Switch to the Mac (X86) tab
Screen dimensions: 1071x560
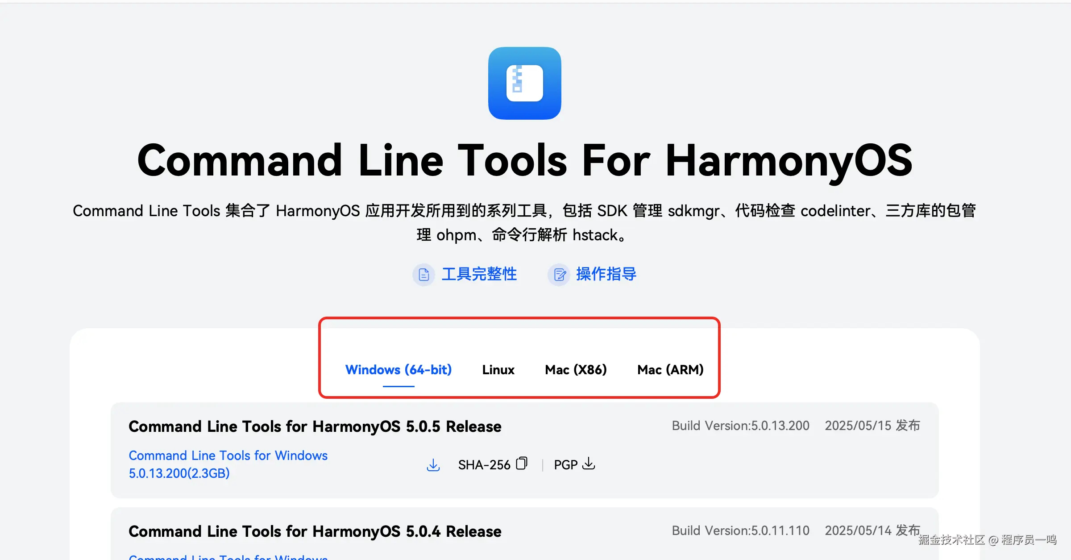[576, 370]
